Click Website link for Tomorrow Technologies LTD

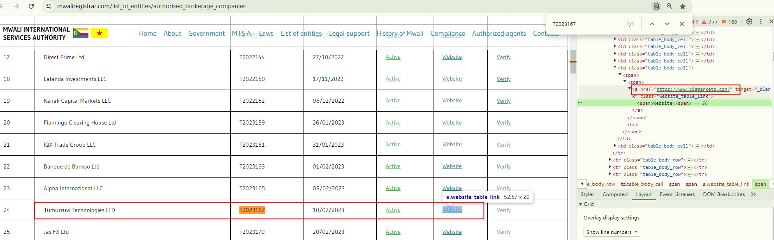[x=452, y=210]
